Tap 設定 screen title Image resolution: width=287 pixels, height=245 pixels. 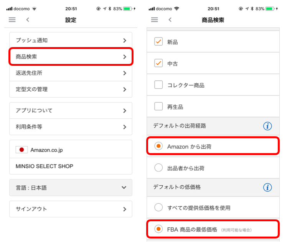tap(71, 20)
